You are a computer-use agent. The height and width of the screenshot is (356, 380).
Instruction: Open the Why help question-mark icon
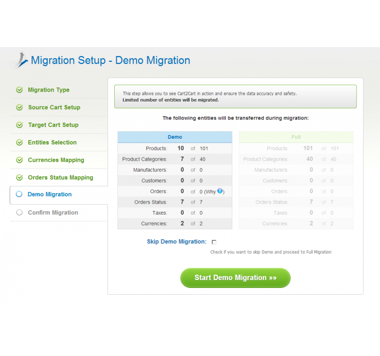click(x=220, y=191)
